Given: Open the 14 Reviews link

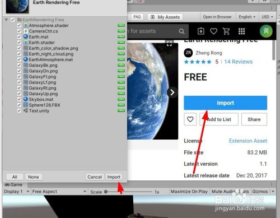Looking at the screenshot, I should coord(239,62).
